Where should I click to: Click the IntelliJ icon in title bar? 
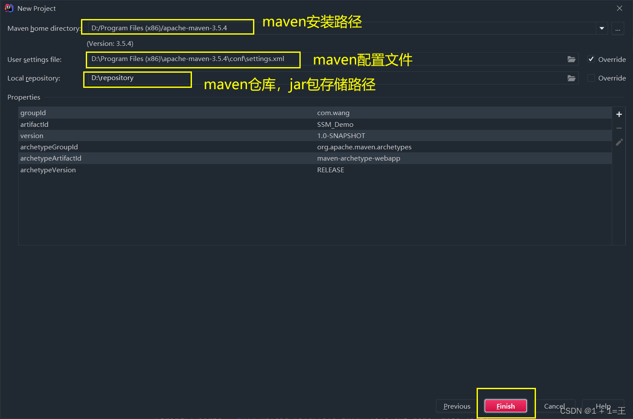(9, 8)
